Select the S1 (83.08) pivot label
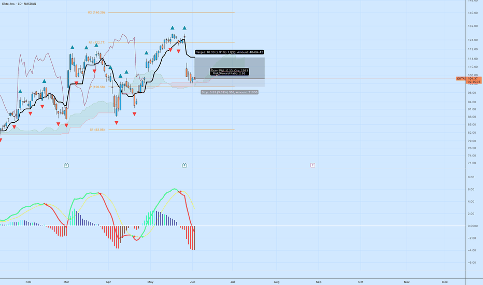This screenshot has height=285, width=483. 97,130
